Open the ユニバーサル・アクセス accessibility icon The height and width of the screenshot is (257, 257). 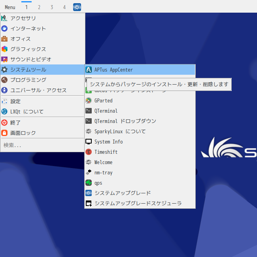[x=4, y=90]
